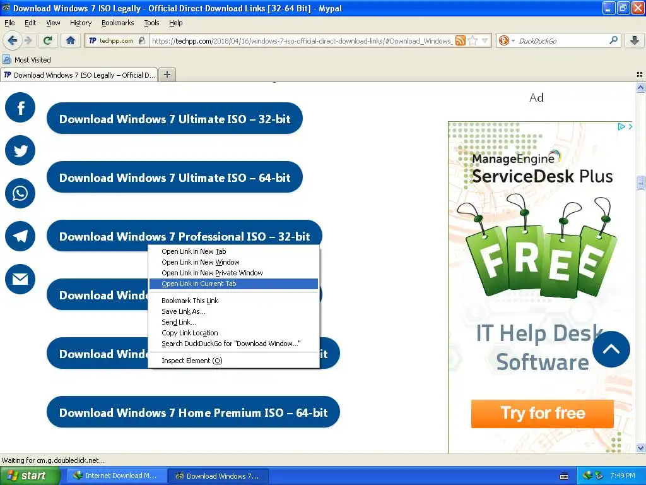Select Send Link...
The image size is (646, 485).
pyautogui.click(x=233, y=322)
